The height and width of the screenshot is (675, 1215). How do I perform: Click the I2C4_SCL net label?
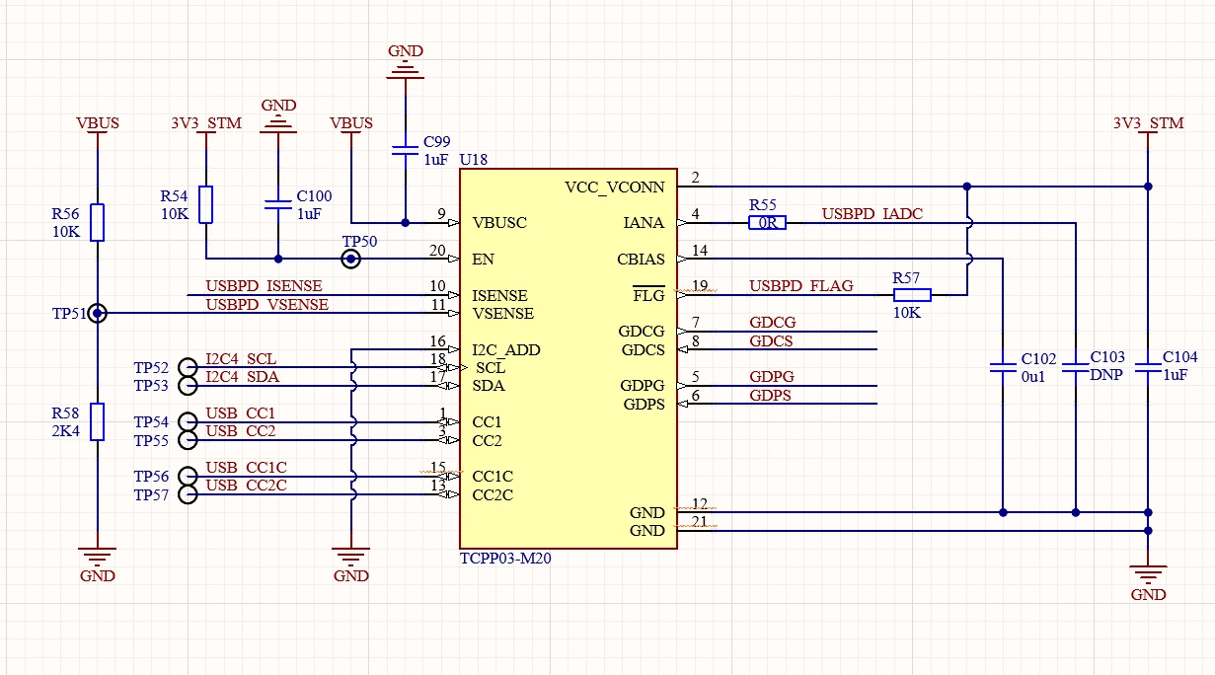pyautogui.click(x=241, y=359)
